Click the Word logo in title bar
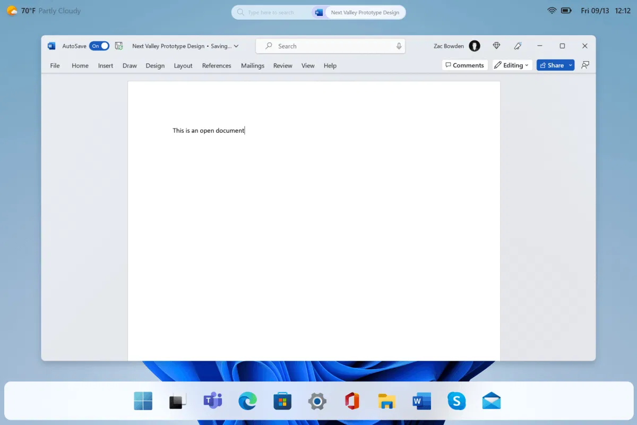 (x=51, y=46)
